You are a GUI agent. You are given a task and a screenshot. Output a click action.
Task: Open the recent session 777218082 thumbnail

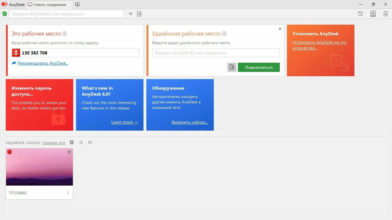click(x=39, y=167)
